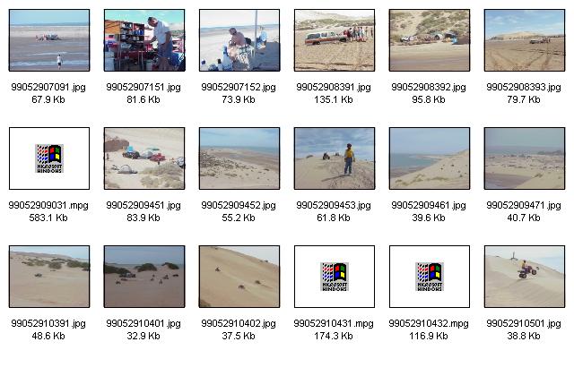The image size is (574, 376).
Task: View thumbnail 99052909451.jpg of tents and cars
Action: (x=144, y=158)
